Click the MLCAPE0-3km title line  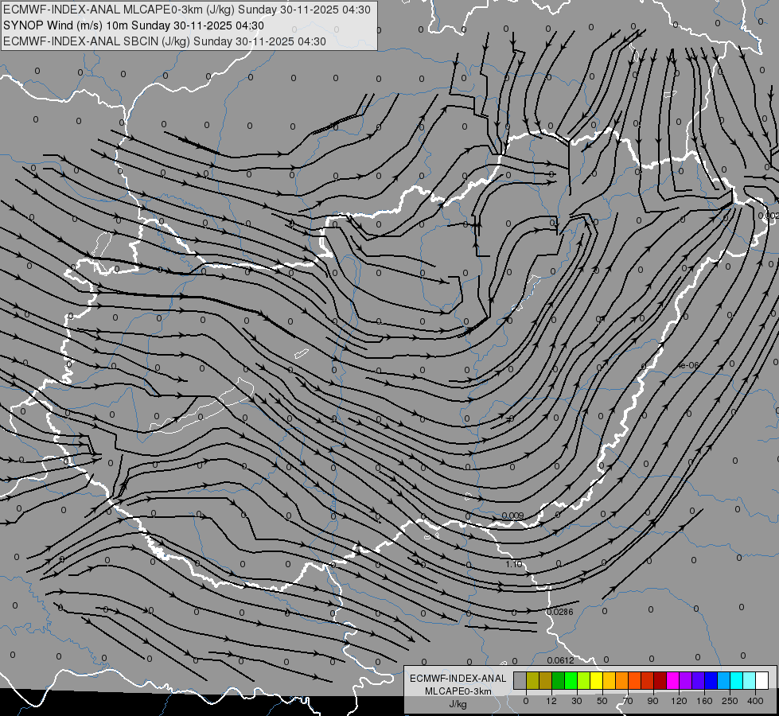(186, 10)
